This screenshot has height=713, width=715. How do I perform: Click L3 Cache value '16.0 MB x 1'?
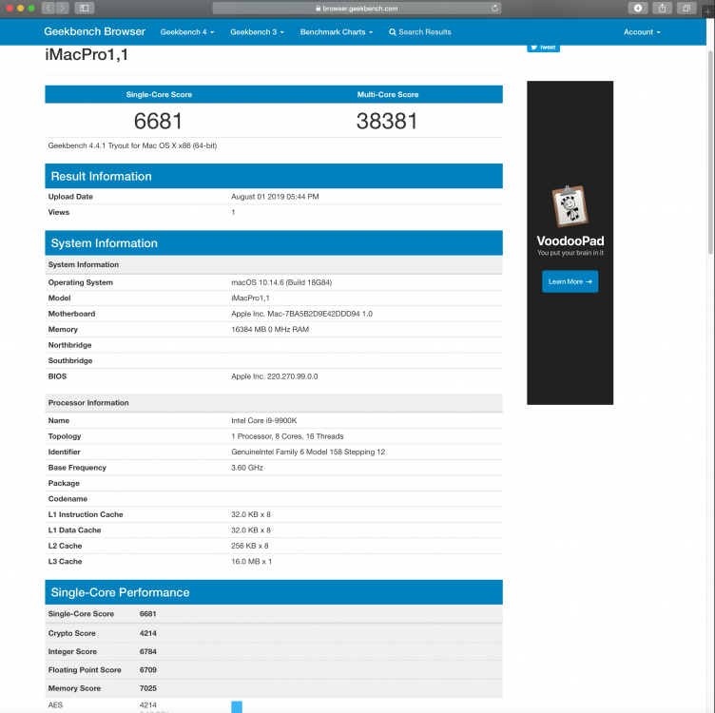point(251,561)
